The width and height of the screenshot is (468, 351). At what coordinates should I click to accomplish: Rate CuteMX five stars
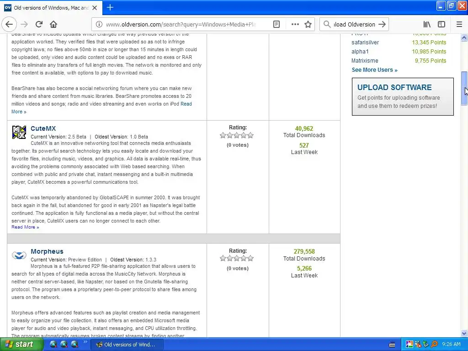250,135
